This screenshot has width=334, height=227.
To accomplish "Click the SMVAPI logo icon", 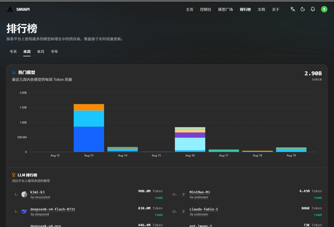I will (10, 9).
